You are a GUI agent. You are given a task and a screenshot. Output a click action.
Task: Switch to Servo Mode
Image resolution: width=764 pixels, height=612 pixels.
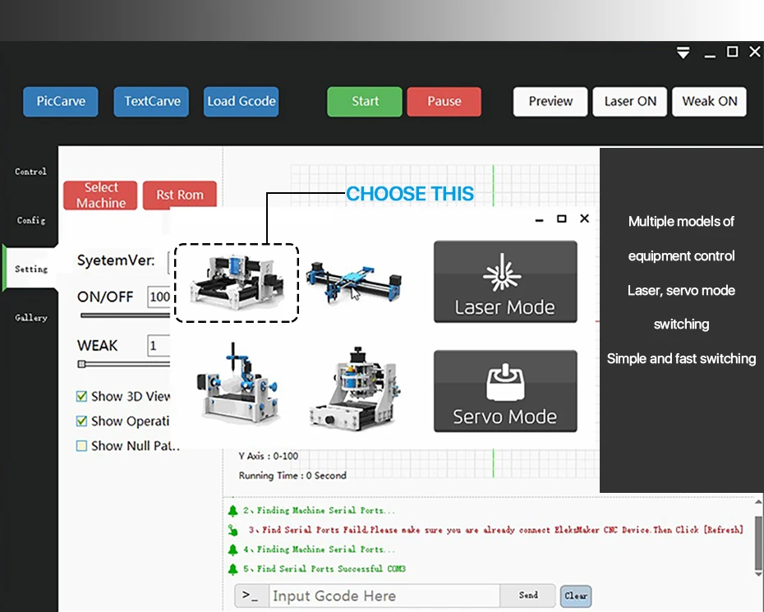(505, 391)
